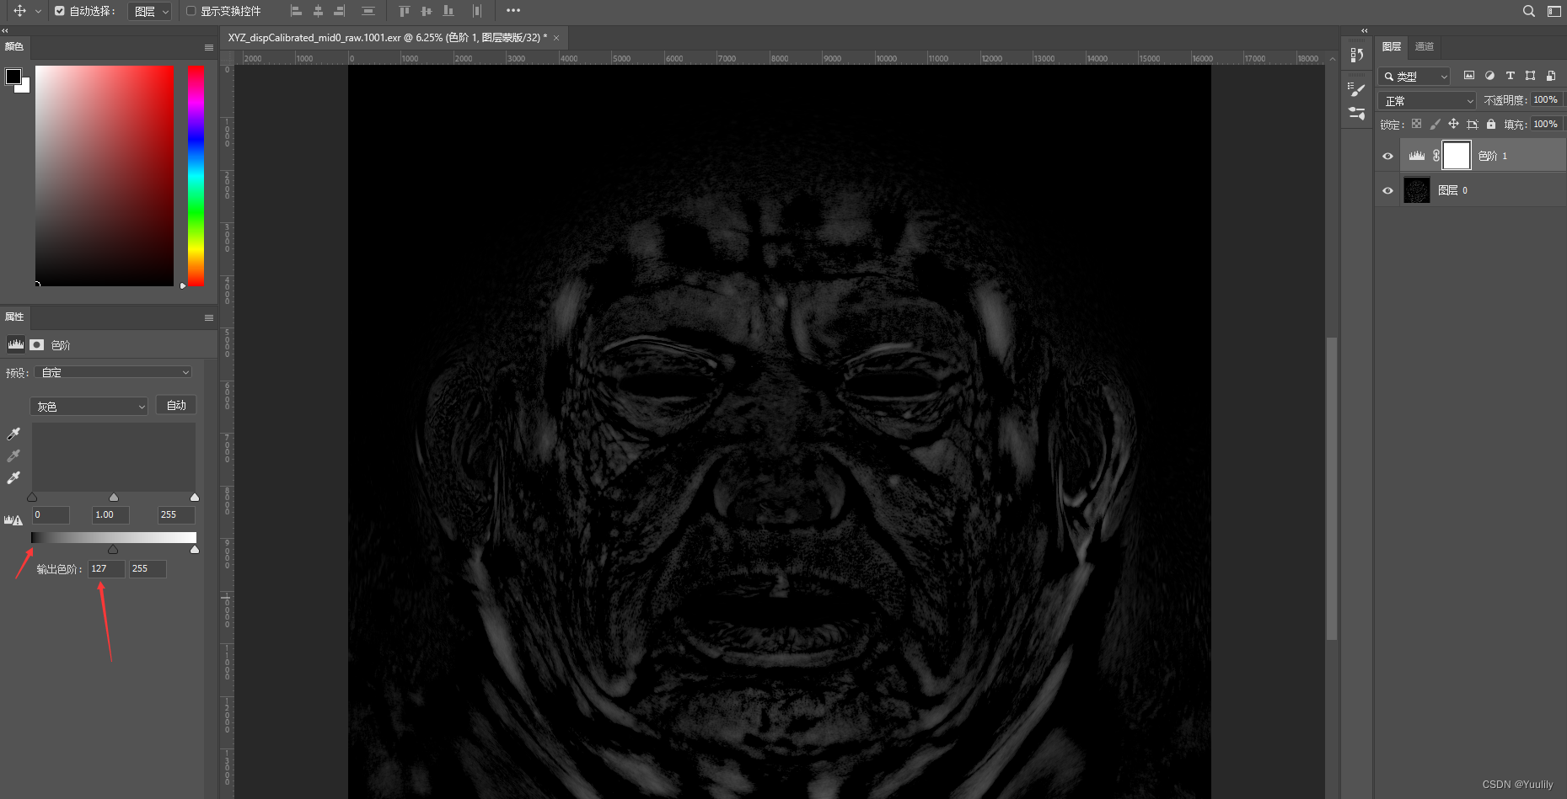Click the input highlight field 255
Screen dimensions: 1567x799
coord(176,514)
